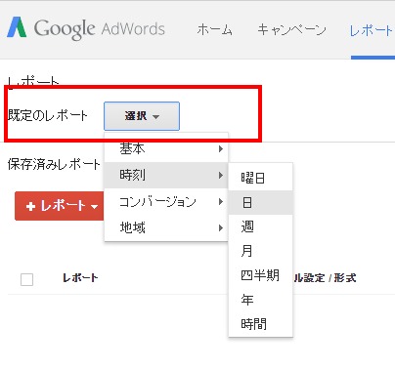The width and height of the screenshot is (395, 369).
Task: Click the Google AdWords logo icon
Action: pyautogui.click(x=17, y=27)
